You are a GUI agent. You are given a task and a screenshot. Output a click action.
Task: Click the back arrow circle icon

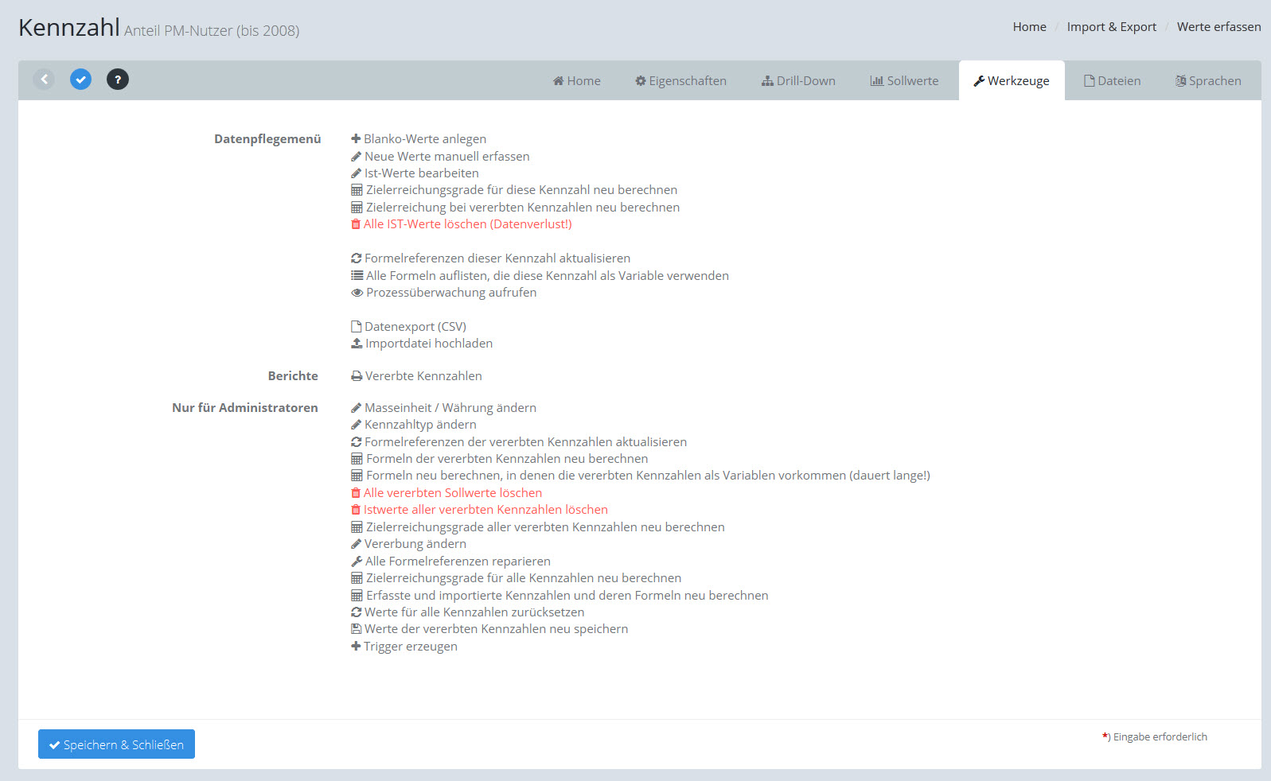tap(45, 80)
